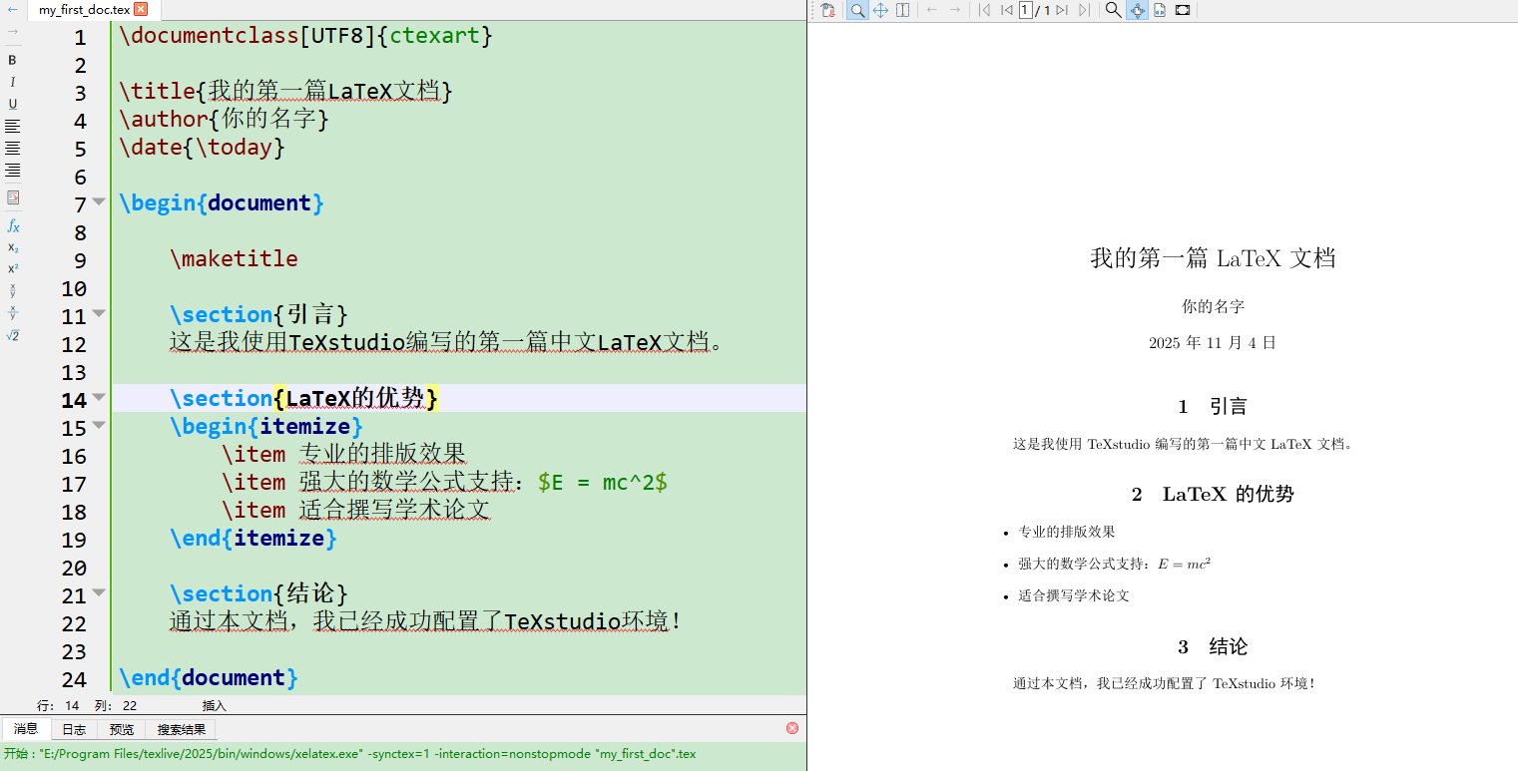Insert a display fraction using blue-lined x/y icon

(13, 313)
